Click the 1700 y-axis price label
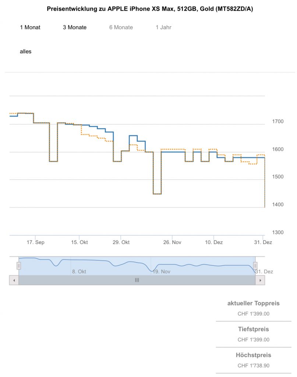The image size is (297, 377). click(x=278, y=121)
